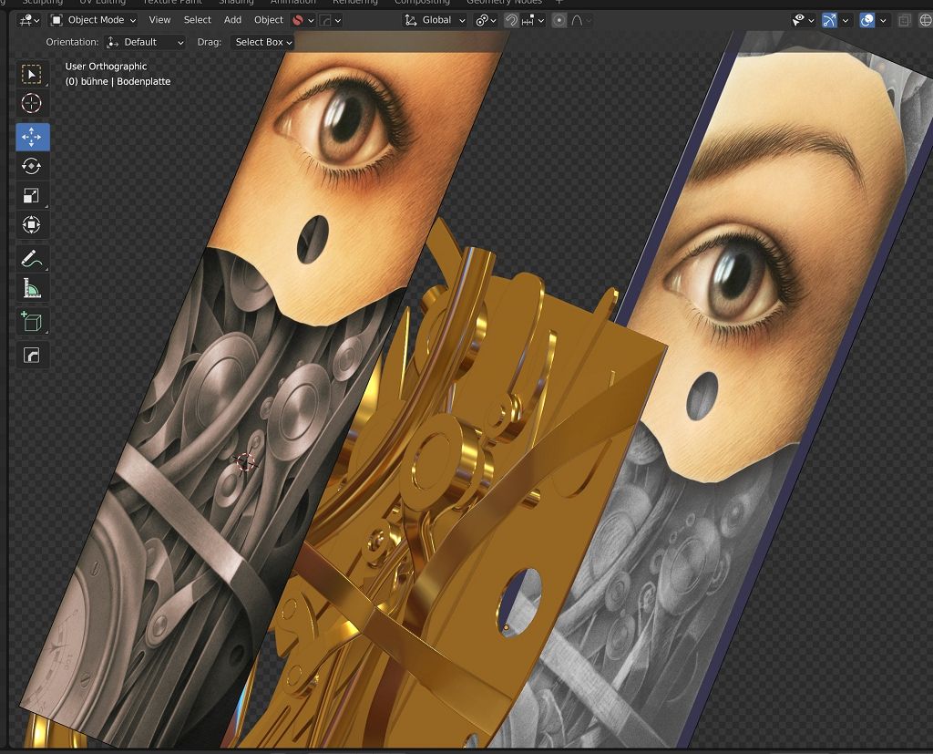
Task: Add a new workspace with plus button
Action: pyautogui.click(x=559, y=3)
